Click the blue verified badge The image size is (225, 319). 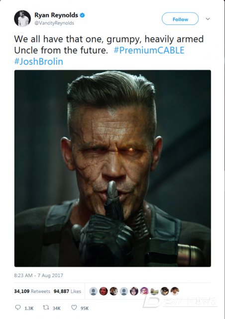point(82,15)
